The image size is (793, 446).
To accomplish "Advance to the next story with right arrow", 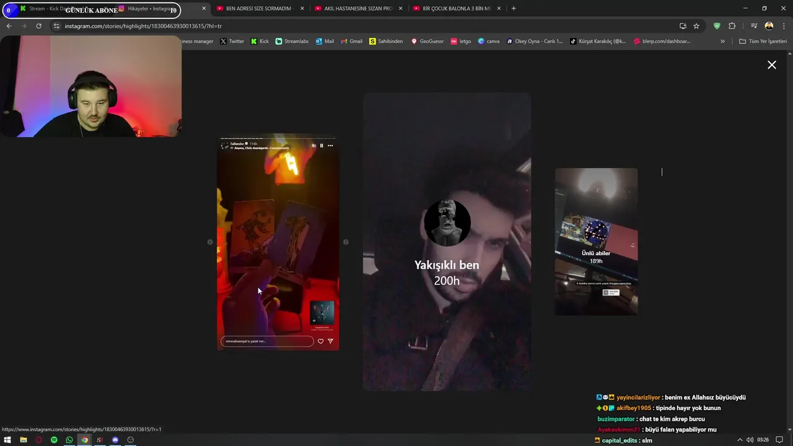I will [346, 242].
